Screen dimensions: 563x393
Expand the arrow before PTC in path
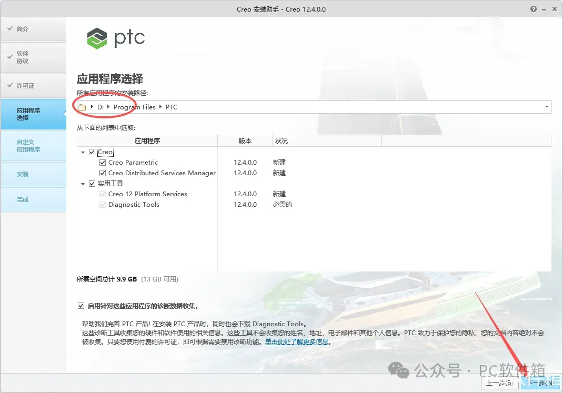point(160,107)
